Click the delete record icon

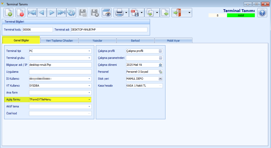[x=20, y=13]
